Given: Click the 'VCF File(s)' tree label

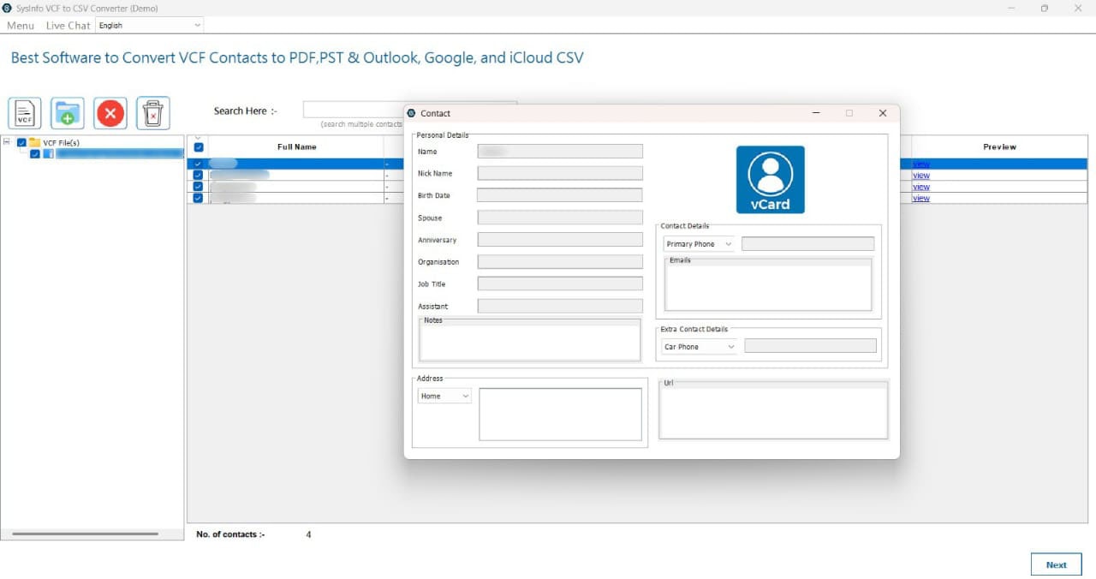Looking at the screenshot, I should tap(61, 142).
